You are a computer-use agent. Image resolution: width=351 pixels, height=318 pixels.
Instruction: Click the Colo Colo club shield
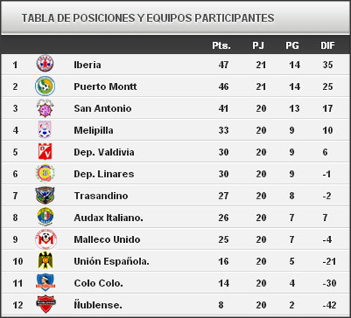(45, 282)
